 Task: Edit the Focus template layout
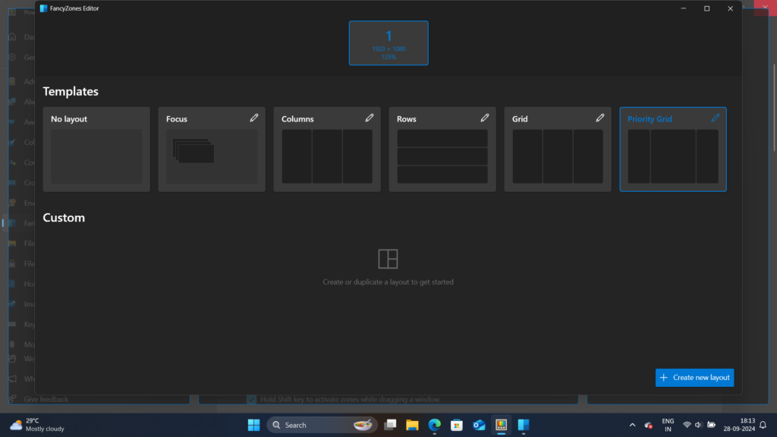pyautogui.click(x=253, y=118)
